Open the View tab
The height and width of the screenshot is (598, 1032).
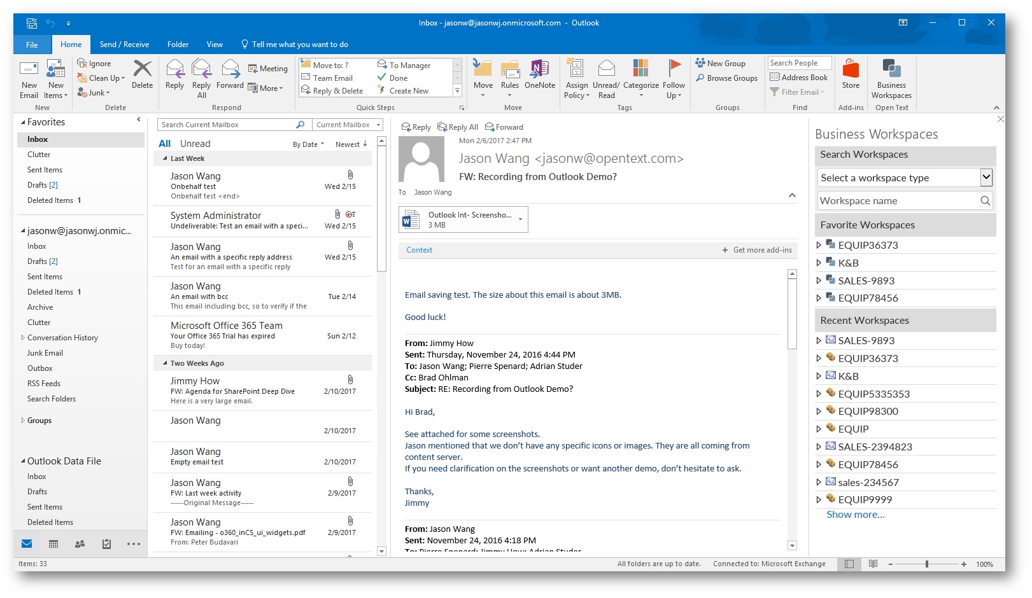[x=215, y=45]
